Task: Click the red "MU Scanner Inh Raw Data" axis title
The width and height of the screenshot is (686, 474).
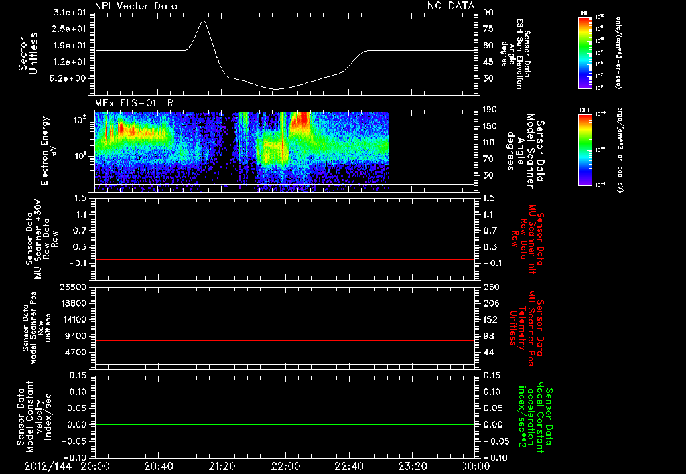Action: pyautogui.click(x=527, y=239)
